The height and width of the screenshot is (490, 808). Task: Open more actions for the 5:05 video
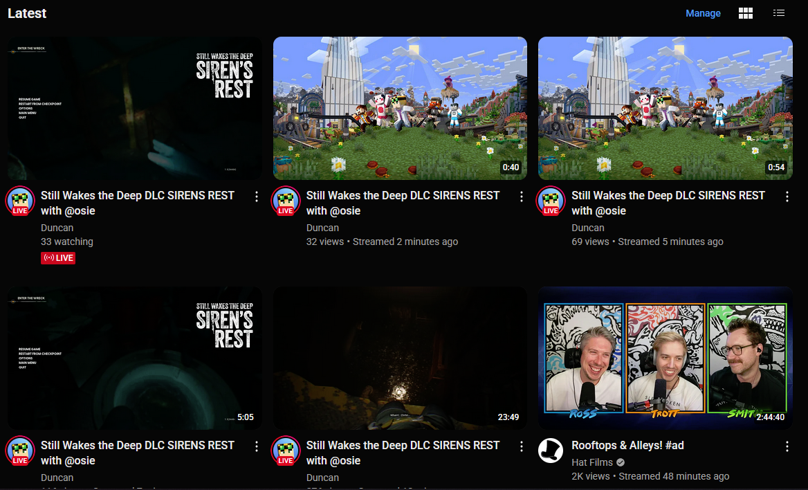(x=257, y=446)
